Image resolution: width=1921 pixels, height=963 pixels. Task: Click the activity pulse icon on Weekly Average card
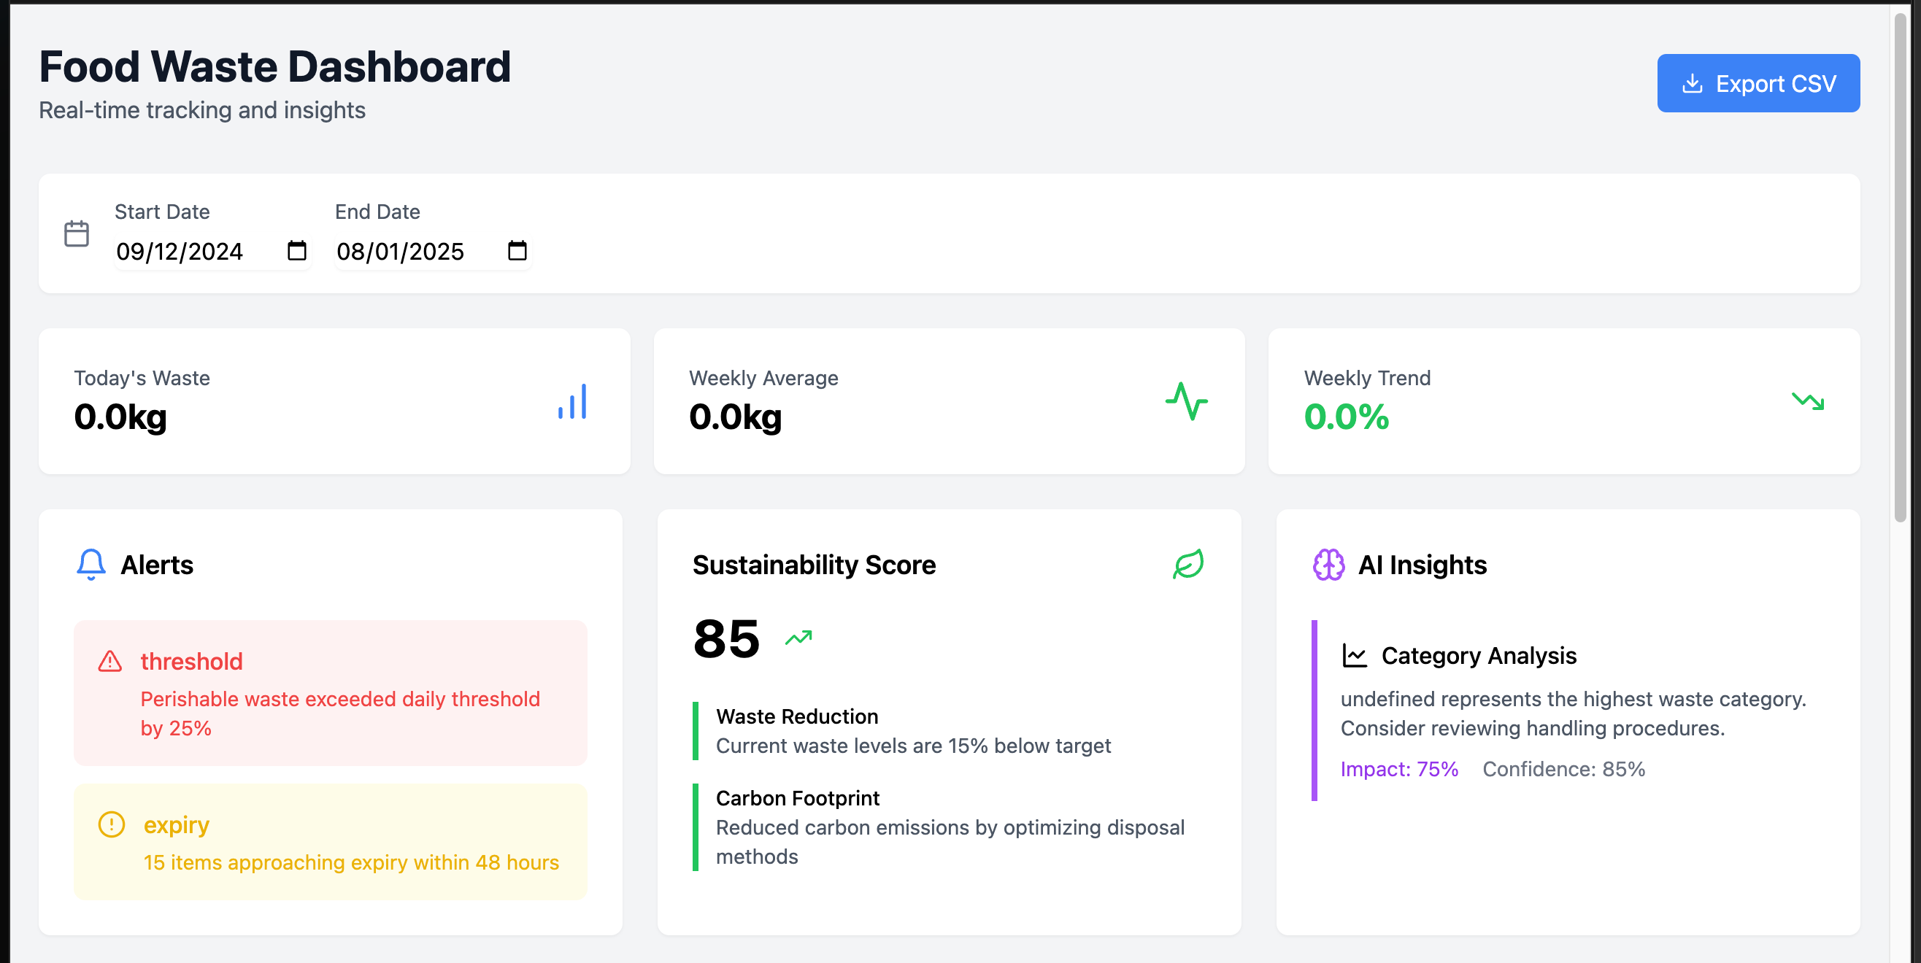tap(1187, 403)
